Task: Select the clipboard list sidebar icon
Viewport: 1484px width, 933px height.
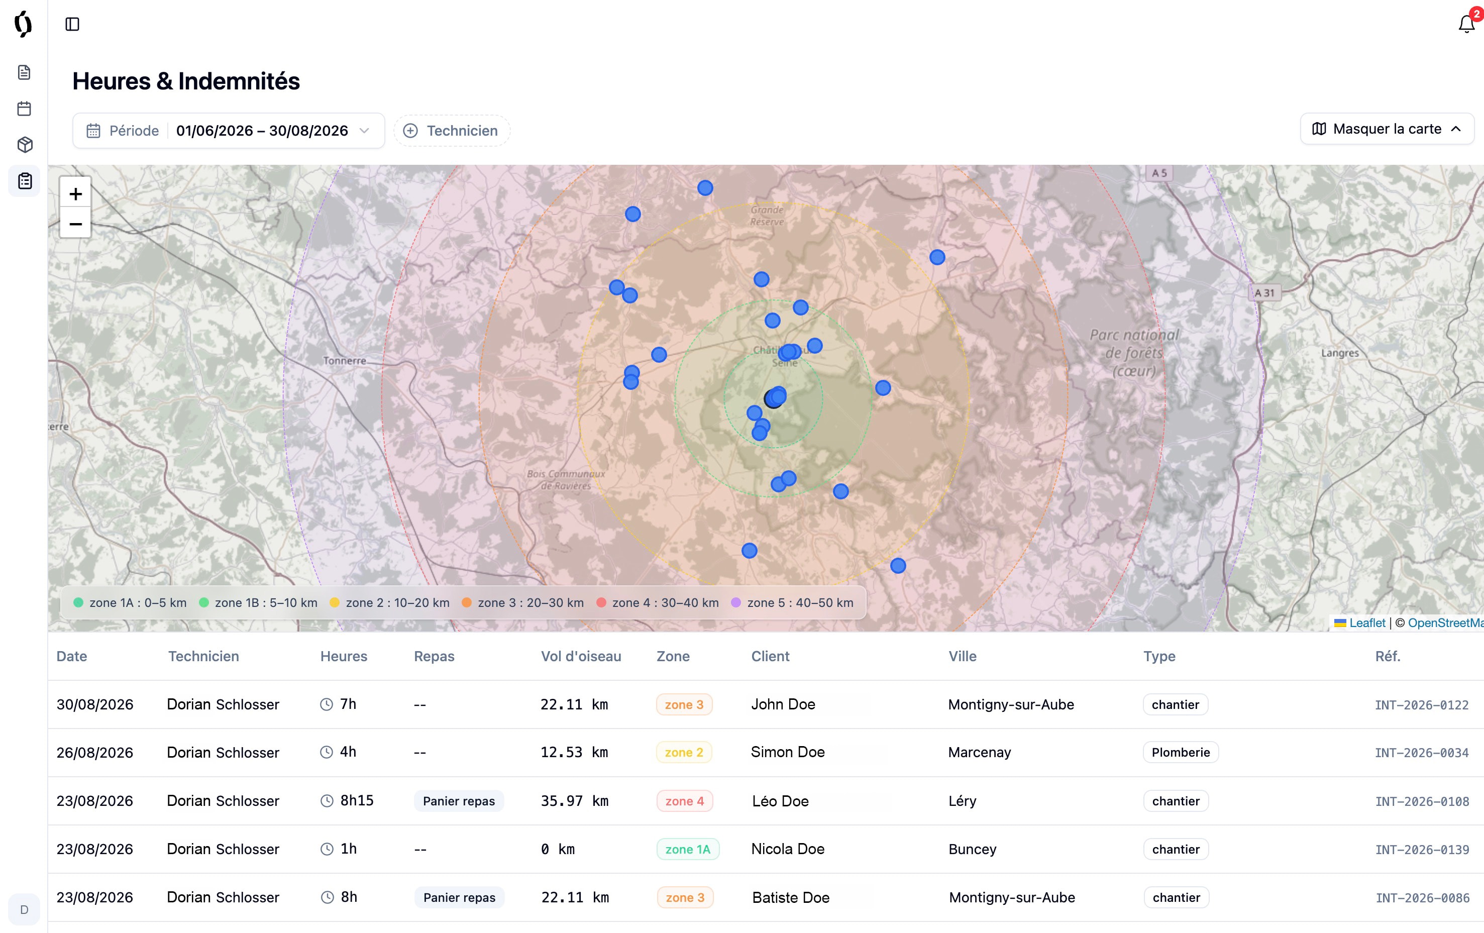Action: click(24, 181)
